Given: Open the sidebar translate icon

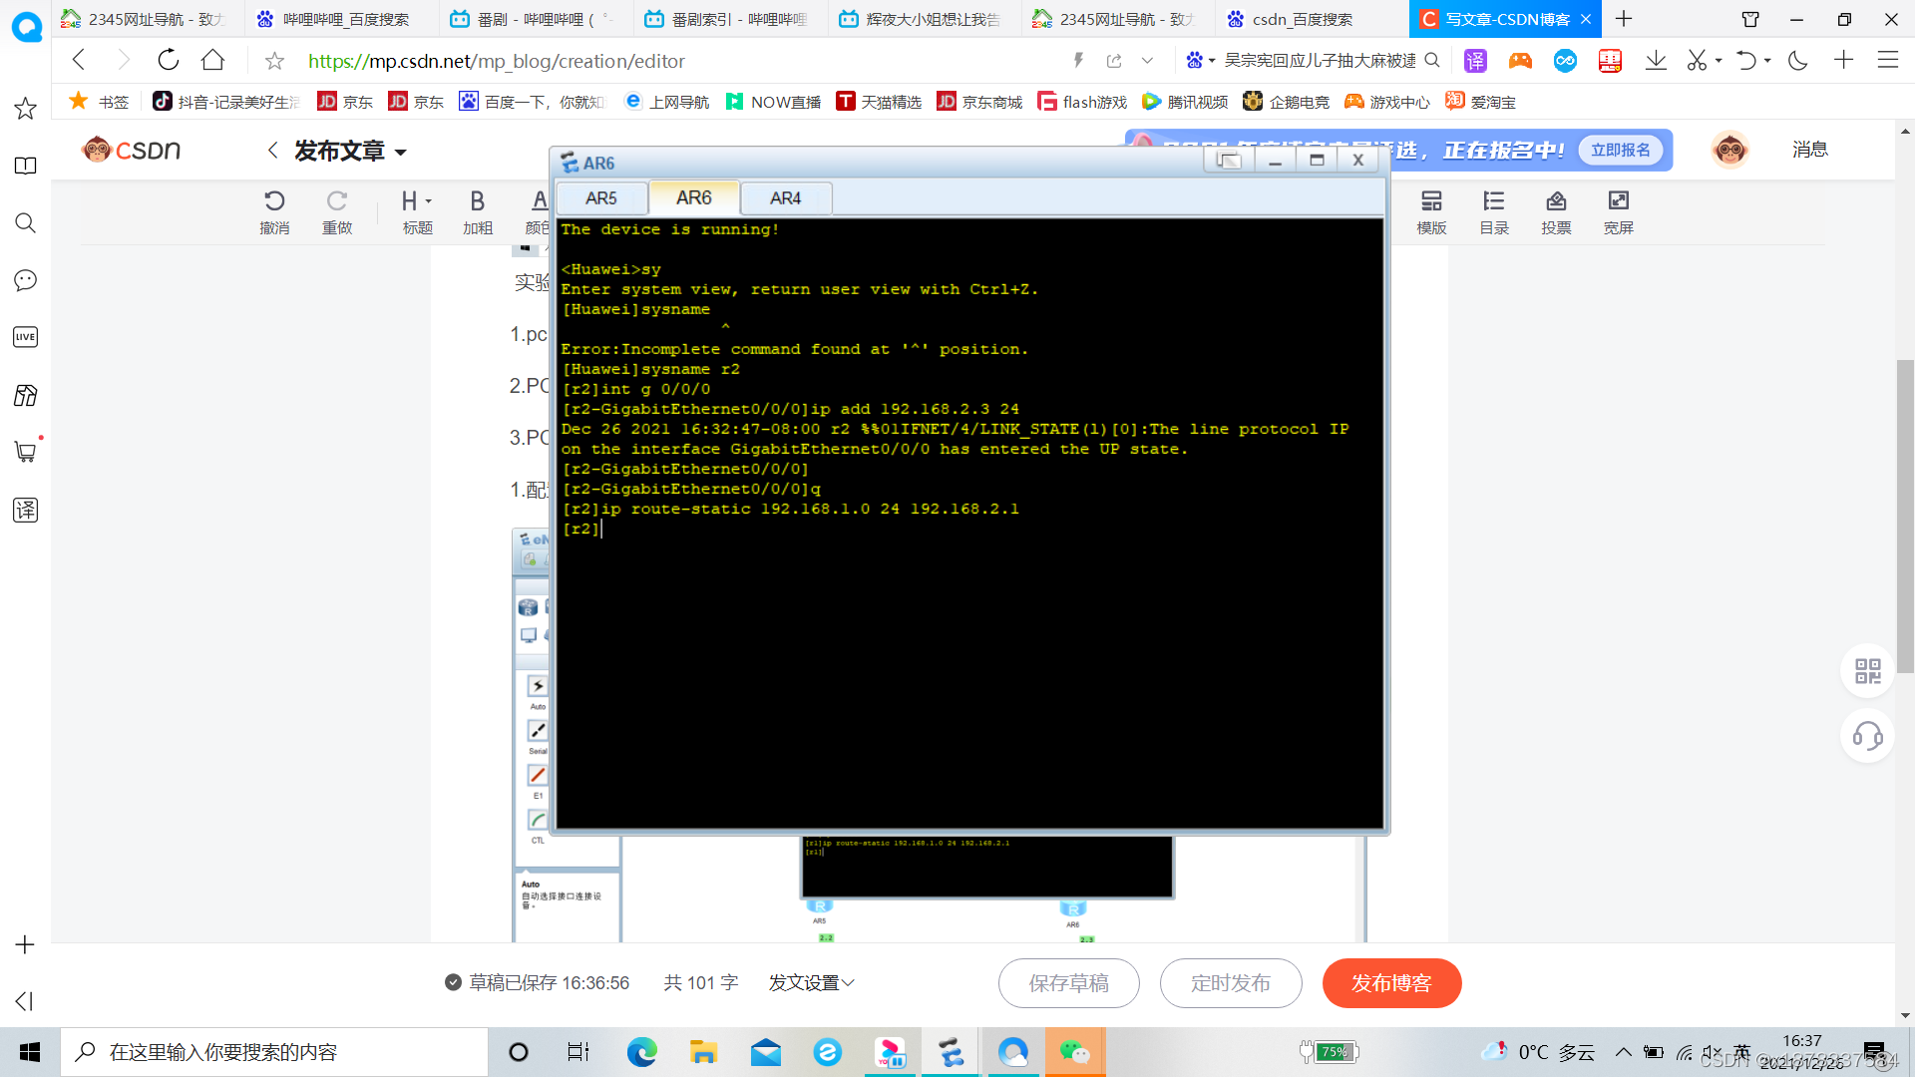Looking at the screenshot, I should coord(25,510).
